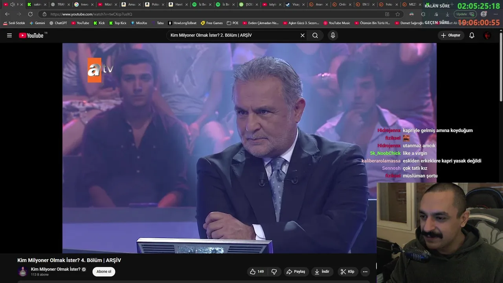
Task: Click the browser address bar URL
Action: (91, 14)
